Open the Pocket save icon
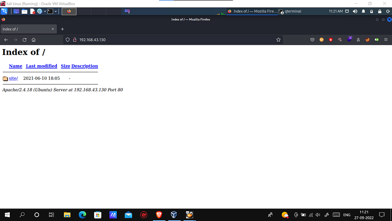This screenshot has width=392, height=221. tap(312, 40)
